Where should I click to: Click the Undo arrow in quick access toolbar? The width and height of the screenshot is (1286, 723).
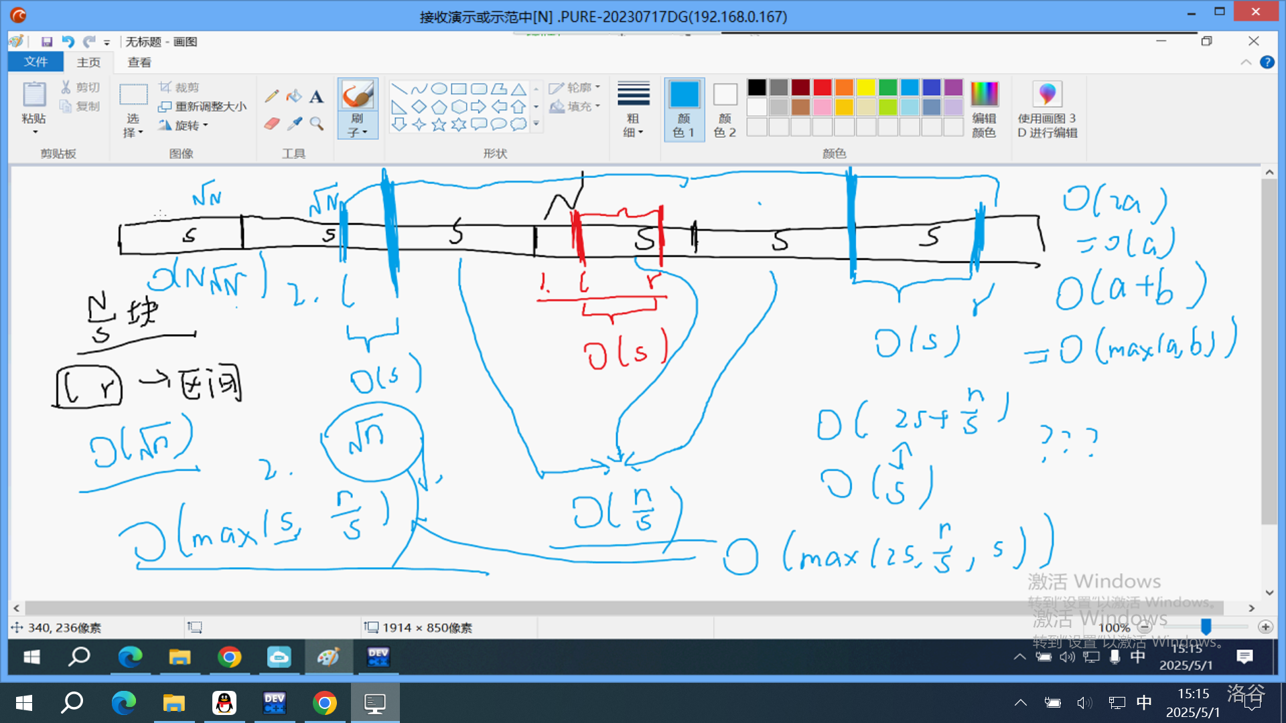click(x=68, y=42)
